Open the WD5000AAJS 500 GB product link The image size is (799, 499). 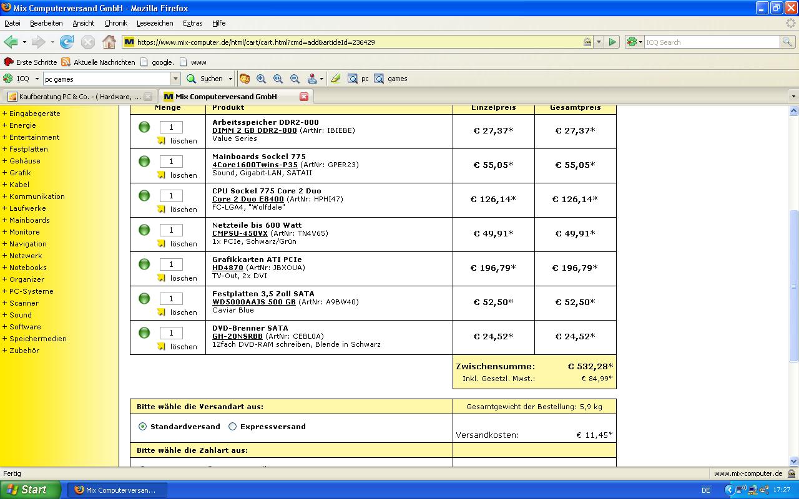tap(254, 302)
